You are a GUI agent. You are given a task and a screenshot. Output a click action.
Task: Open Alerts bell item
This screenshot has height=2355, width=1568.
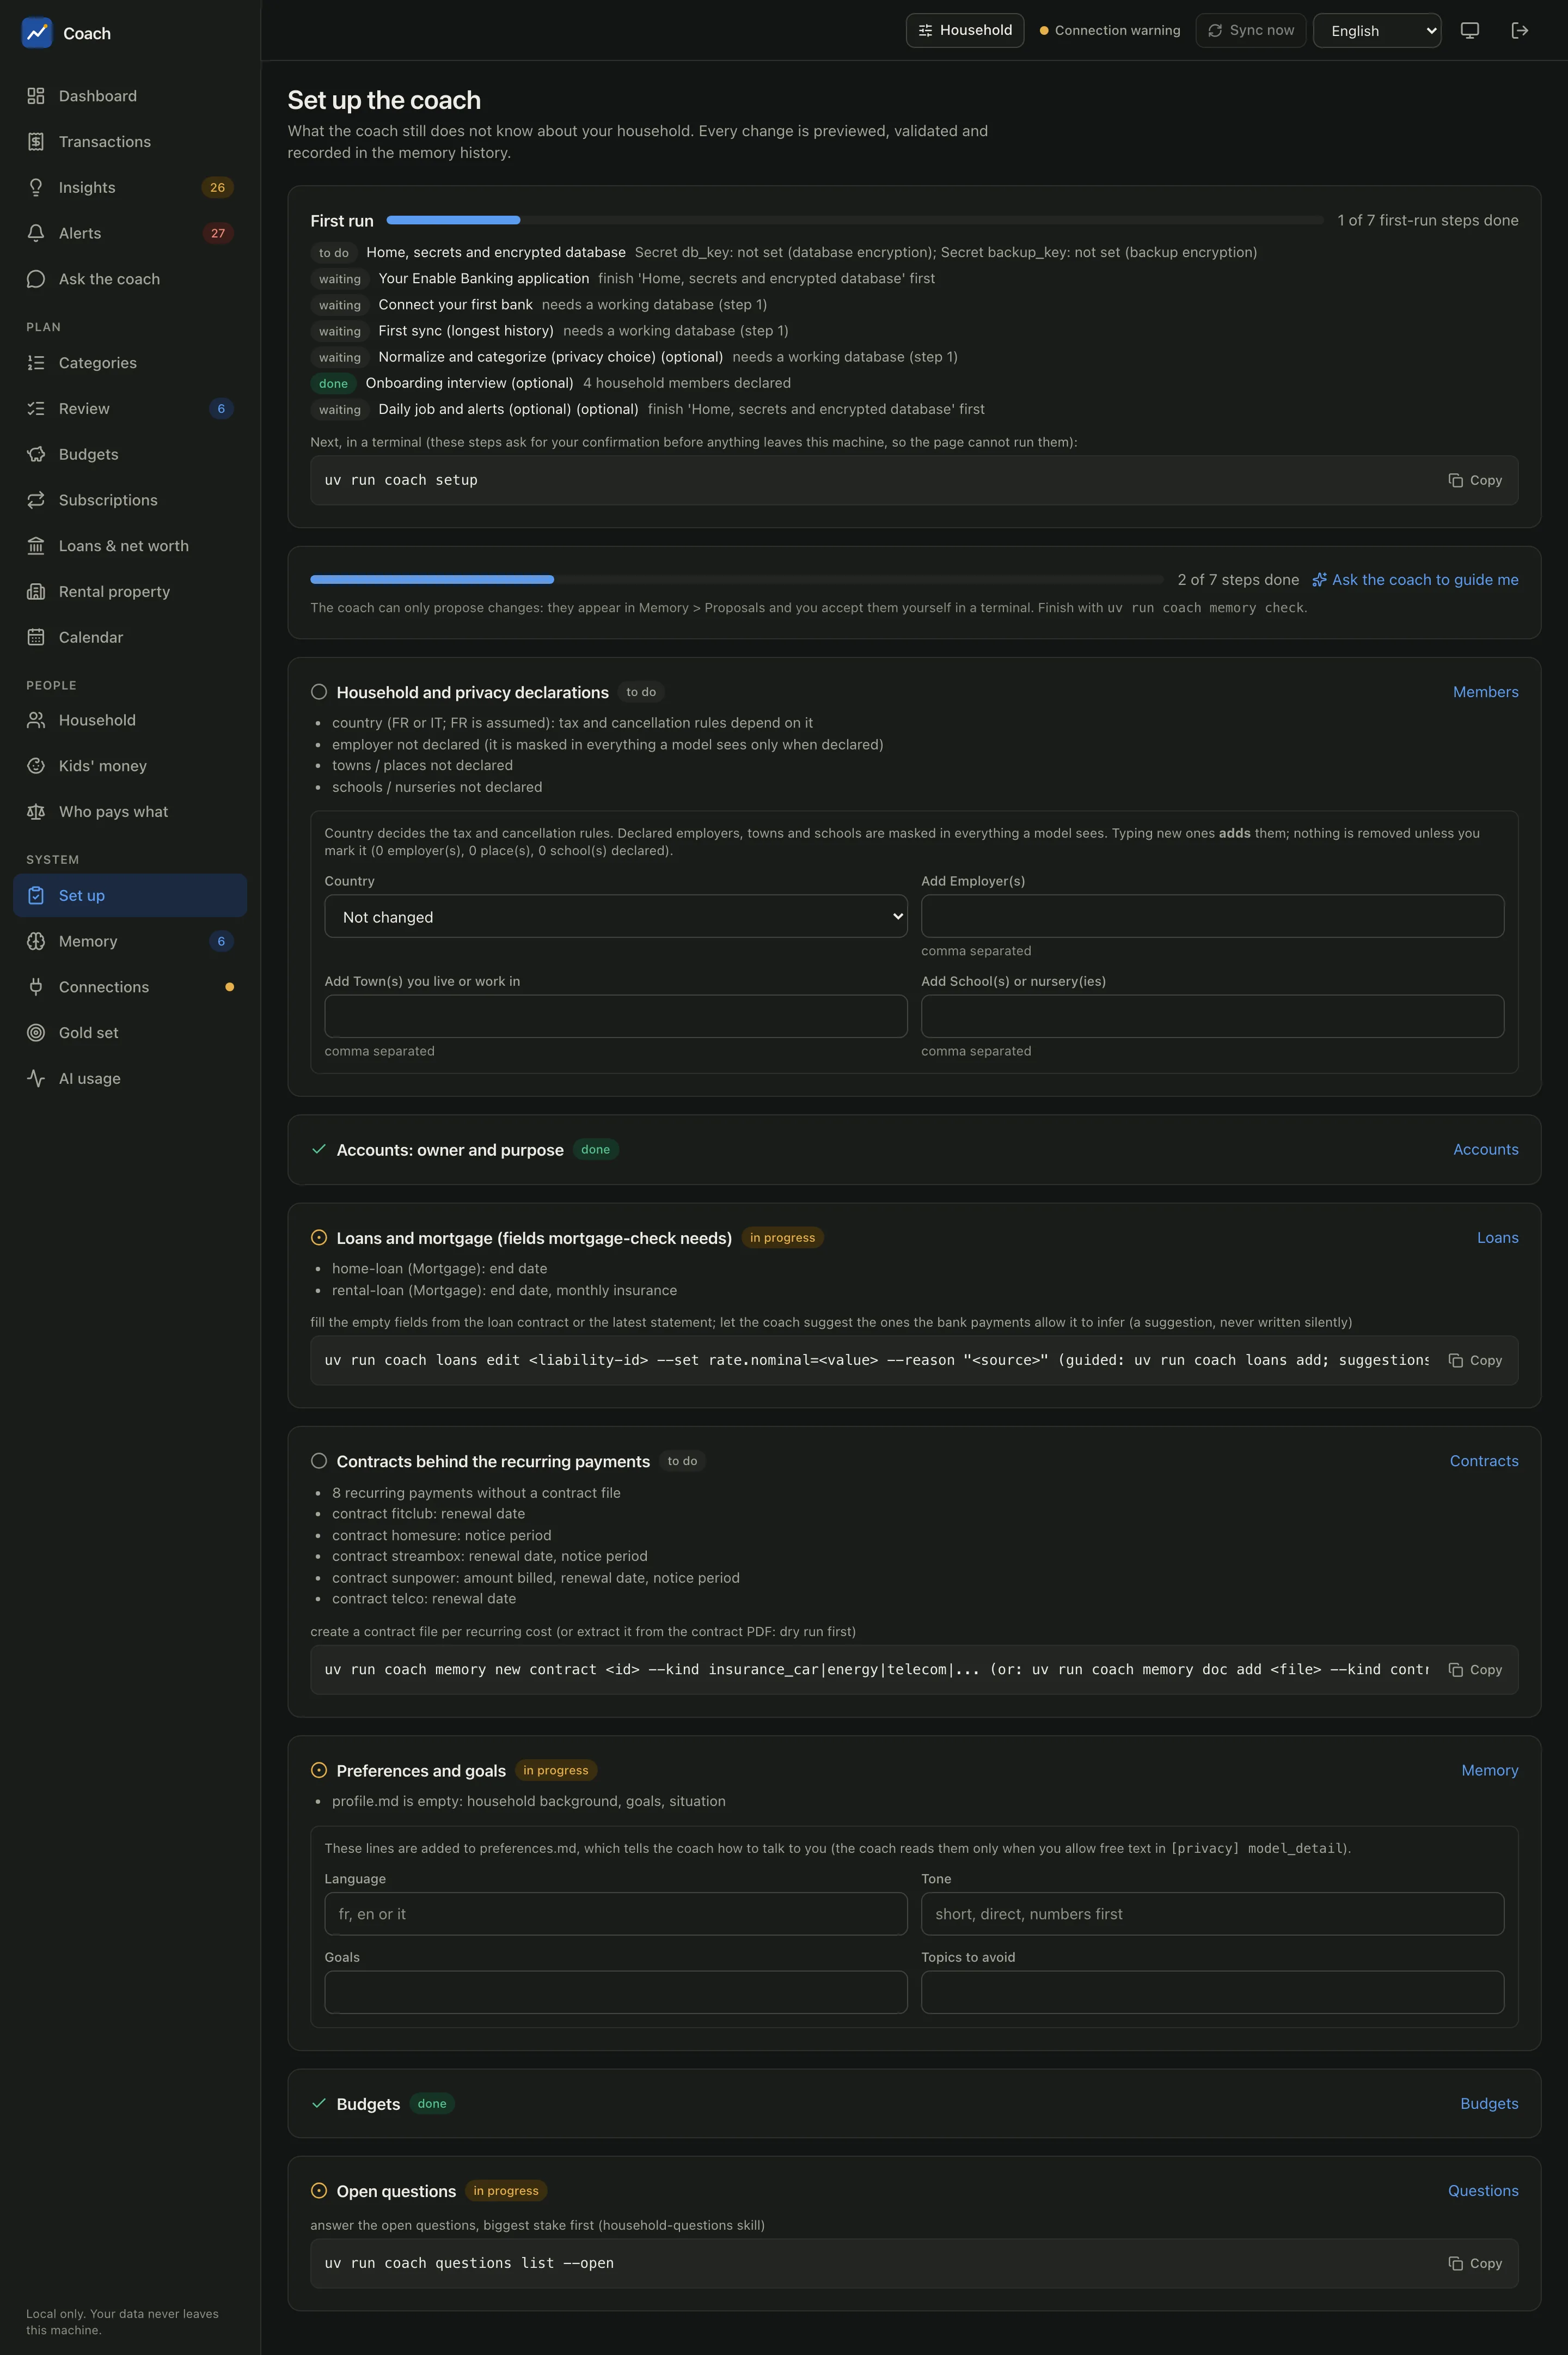(x=130, y=233)
